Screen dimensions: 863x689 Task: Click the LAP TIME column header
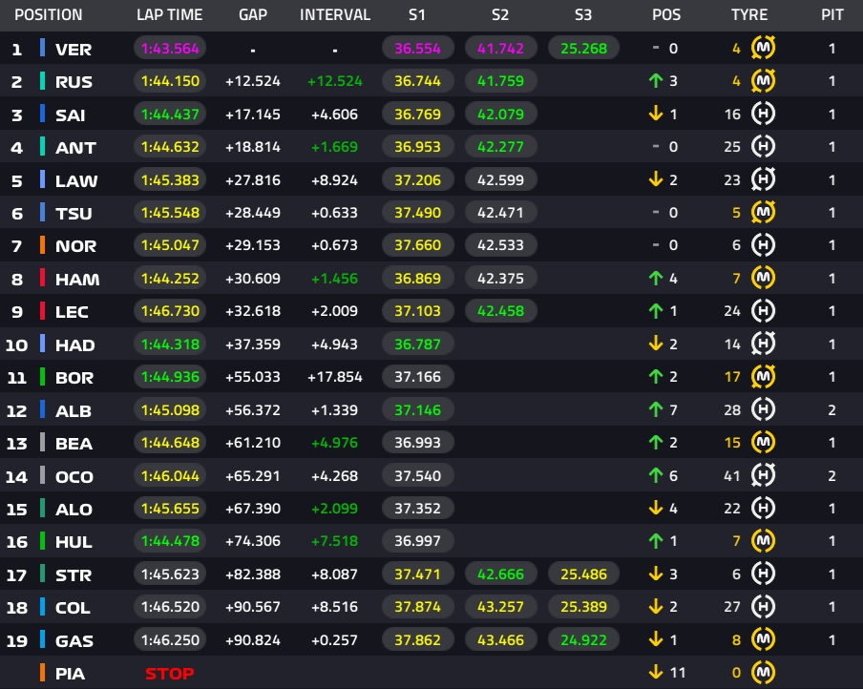coord(170,15)
